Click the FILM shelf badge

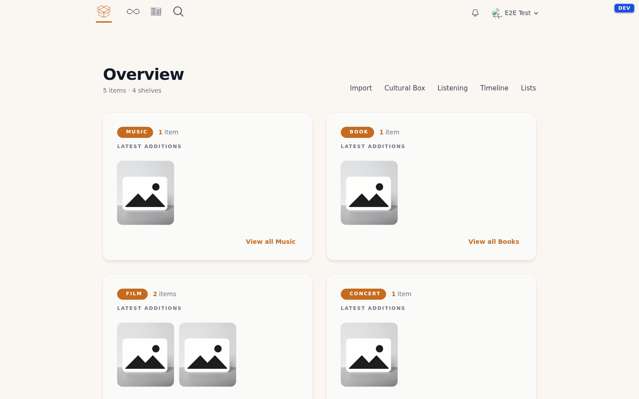click(132, 294)
